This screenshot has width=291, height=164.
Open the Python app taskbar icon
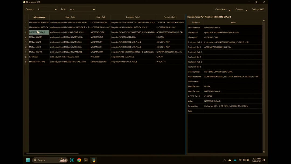tap(93, 160)
